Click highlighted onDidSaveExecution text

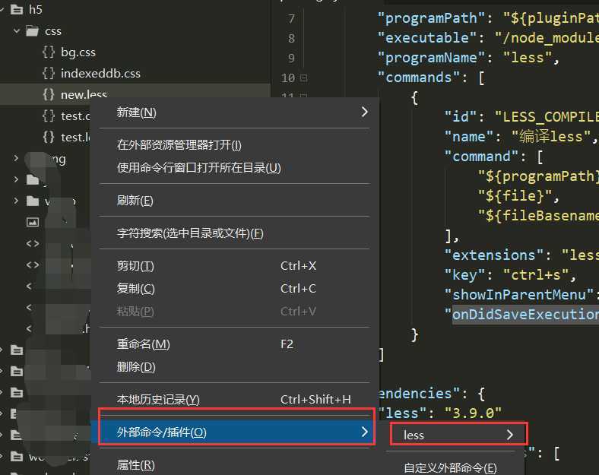click(x=525, y=314)
